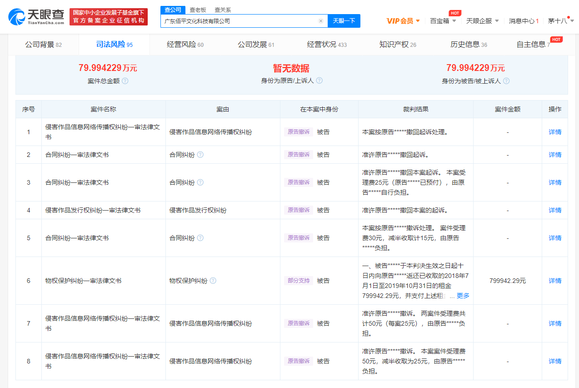Image resolution: width=579 pixels, height=388 pixels.
Task: View 详情 for case row 6
Action: [555, 281]
